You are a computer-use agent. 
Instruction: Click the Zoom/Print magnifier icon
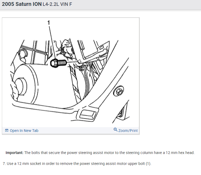(x=115, y=130)
